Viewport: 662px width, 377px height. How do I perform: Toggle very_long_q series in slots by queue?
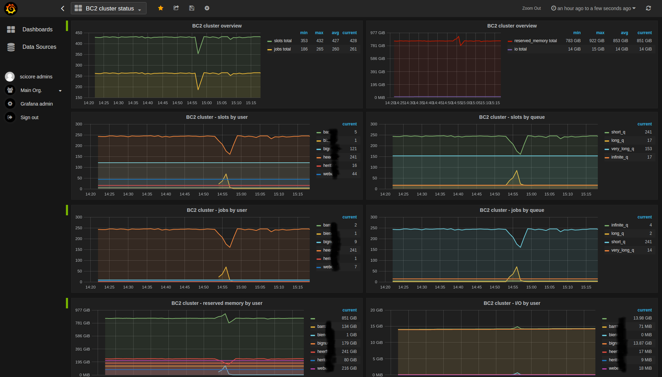click(x=623, y=149)
